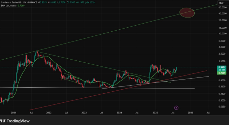
Task: Select the white horizontal support line
Action: 97,88
